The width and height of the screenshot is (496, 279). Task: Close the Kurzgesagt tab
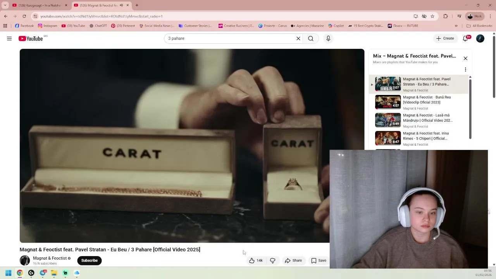click(66, 5)
